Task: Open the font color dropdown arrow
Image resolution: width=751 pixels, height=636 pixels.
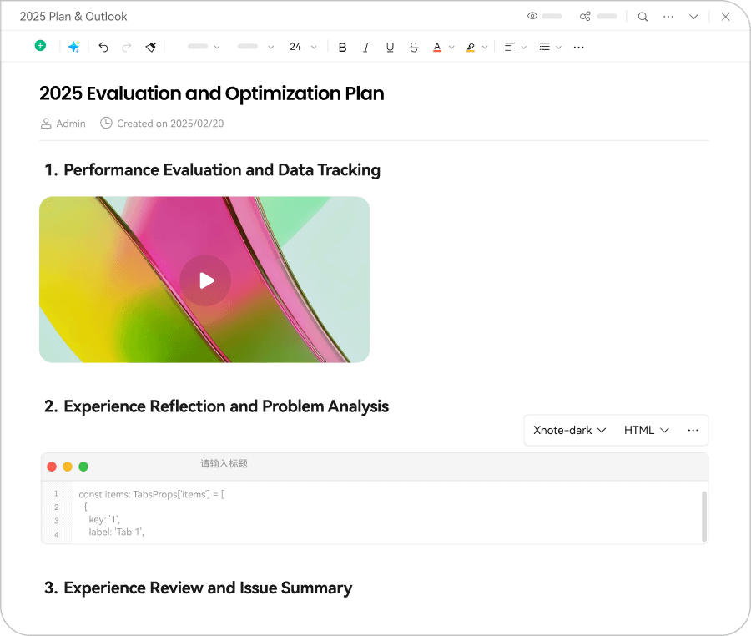Action: (451, 48)
